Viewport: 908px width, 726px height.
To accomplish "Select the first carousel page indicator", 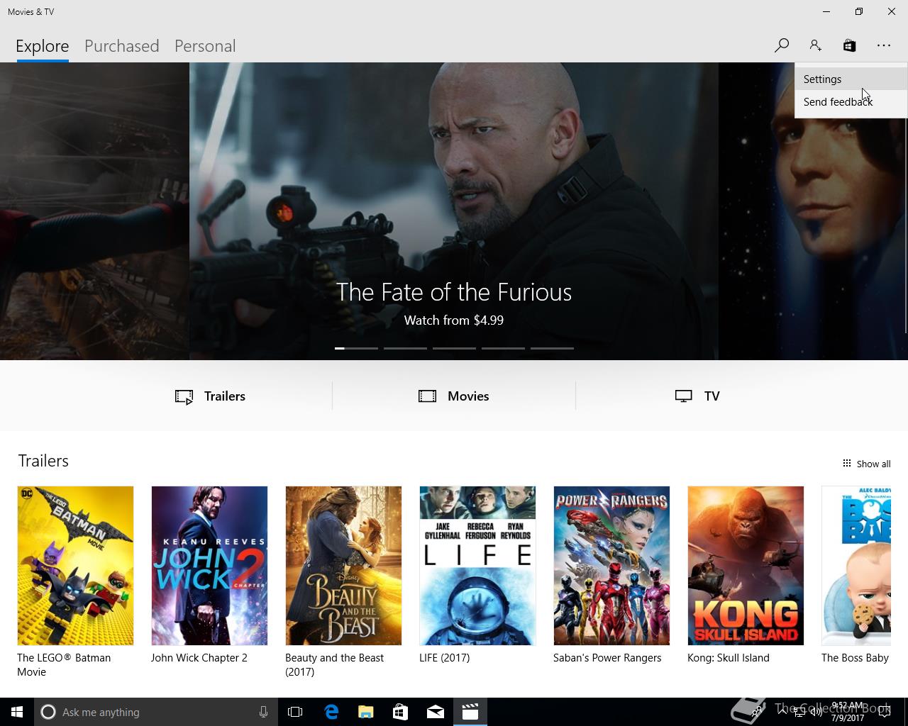I will (356, 348).
